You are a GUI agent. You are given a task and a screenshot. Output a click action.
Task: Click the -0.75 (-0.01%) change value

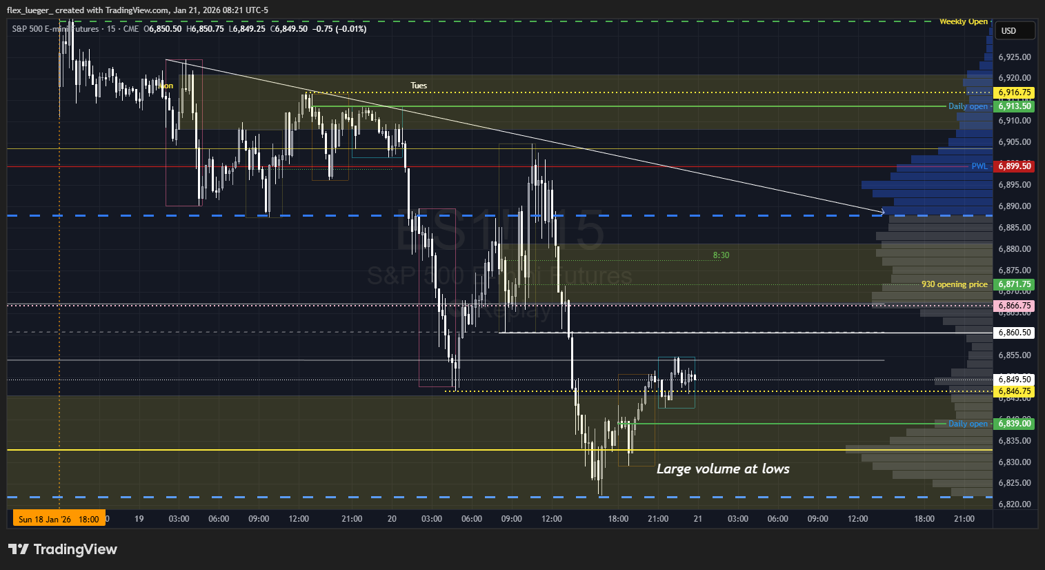pyautogui.click(x=339, y=29)
